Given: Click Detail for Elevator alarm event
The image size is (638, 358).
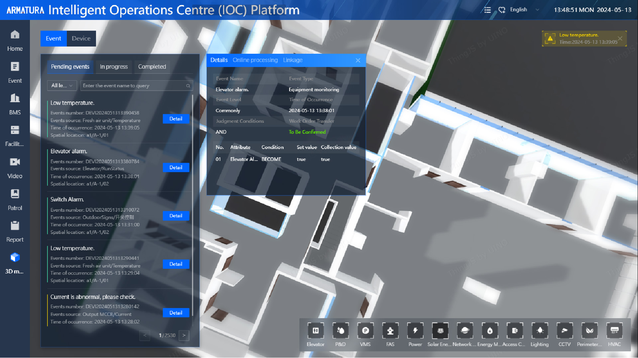Looking at the screenshot, I should 176,168.
